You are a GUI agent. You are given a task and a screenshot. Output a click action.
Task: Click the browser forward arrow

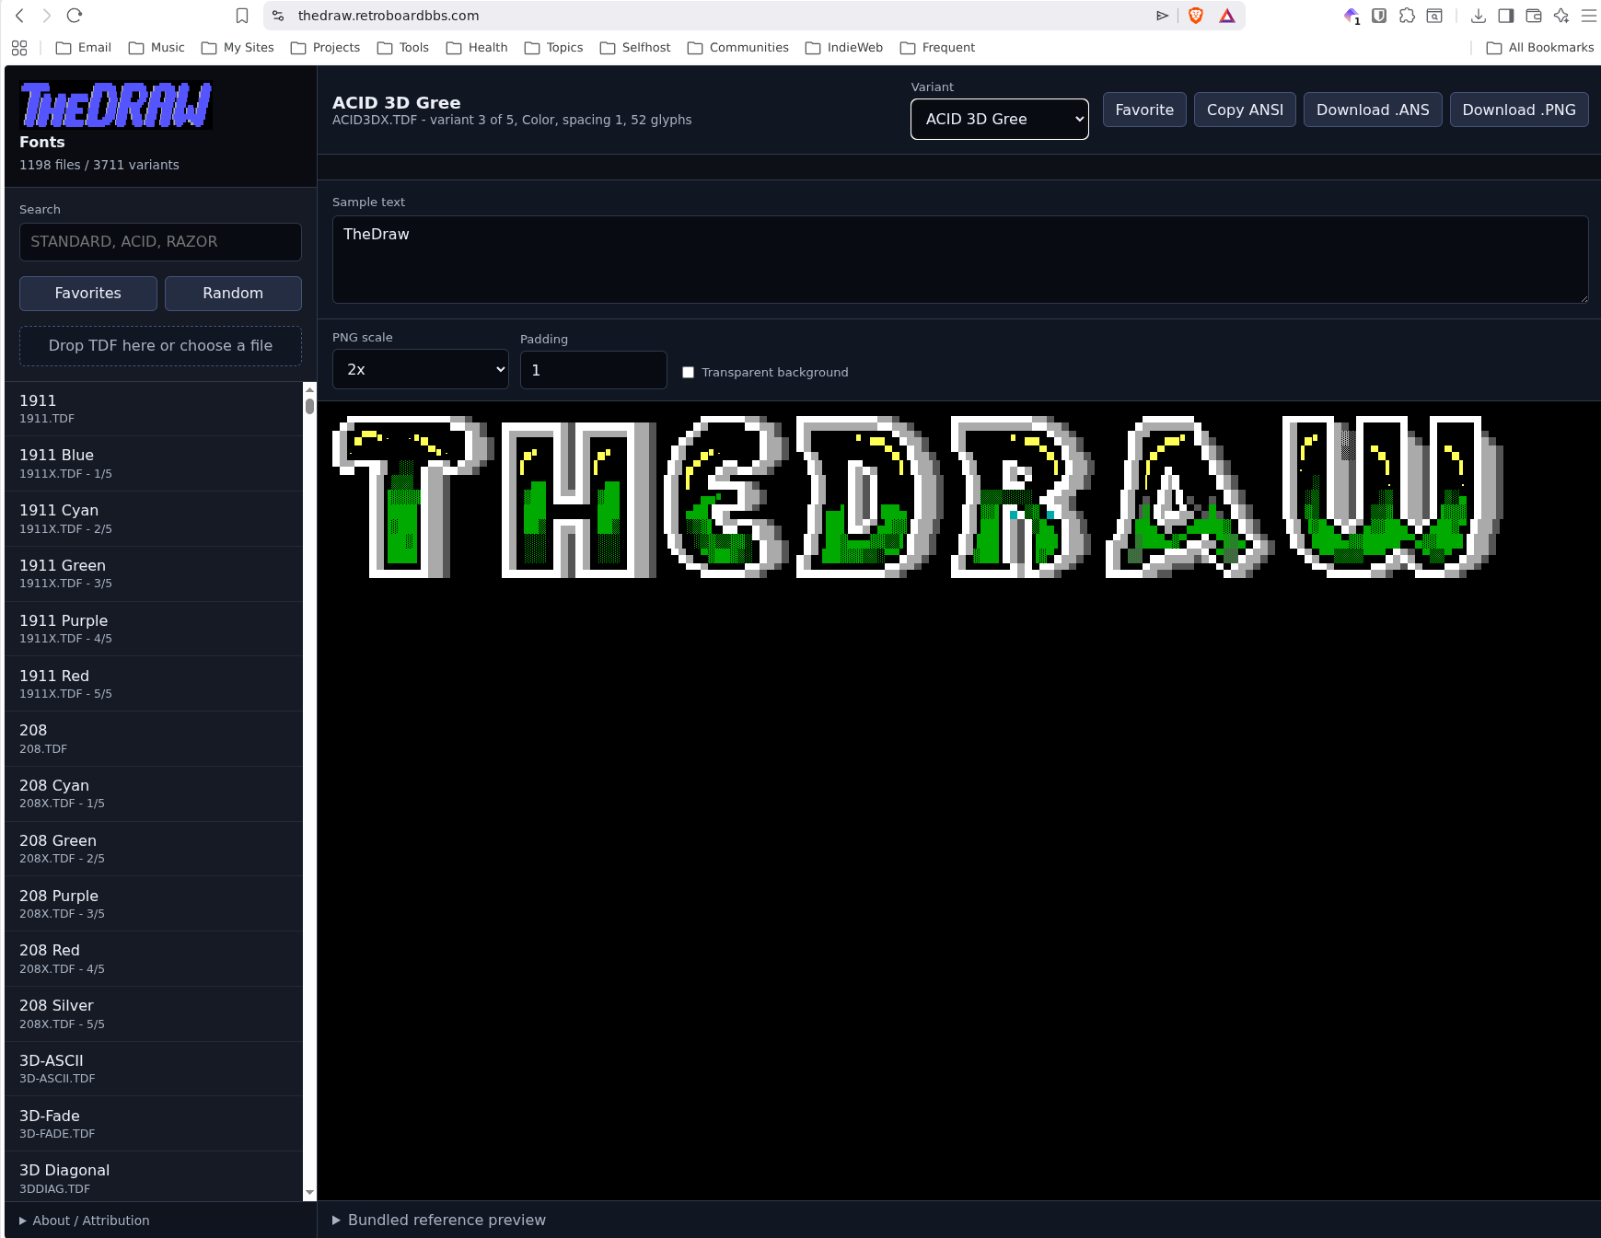tap(47, 16)
